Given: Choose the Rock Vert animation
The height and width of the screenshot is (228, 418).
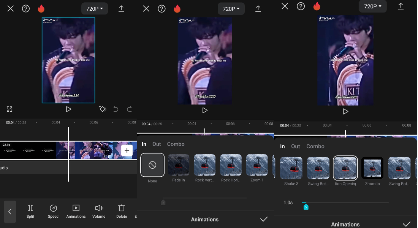Looking at the screenshot, I should [205, 168].
